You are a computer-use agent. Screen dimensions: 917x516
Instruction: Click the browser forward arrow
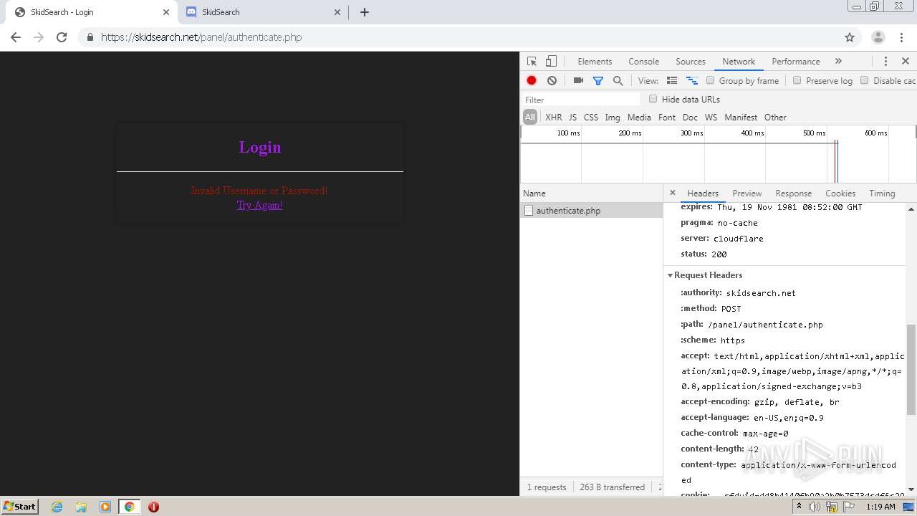[x=39, y=37]
